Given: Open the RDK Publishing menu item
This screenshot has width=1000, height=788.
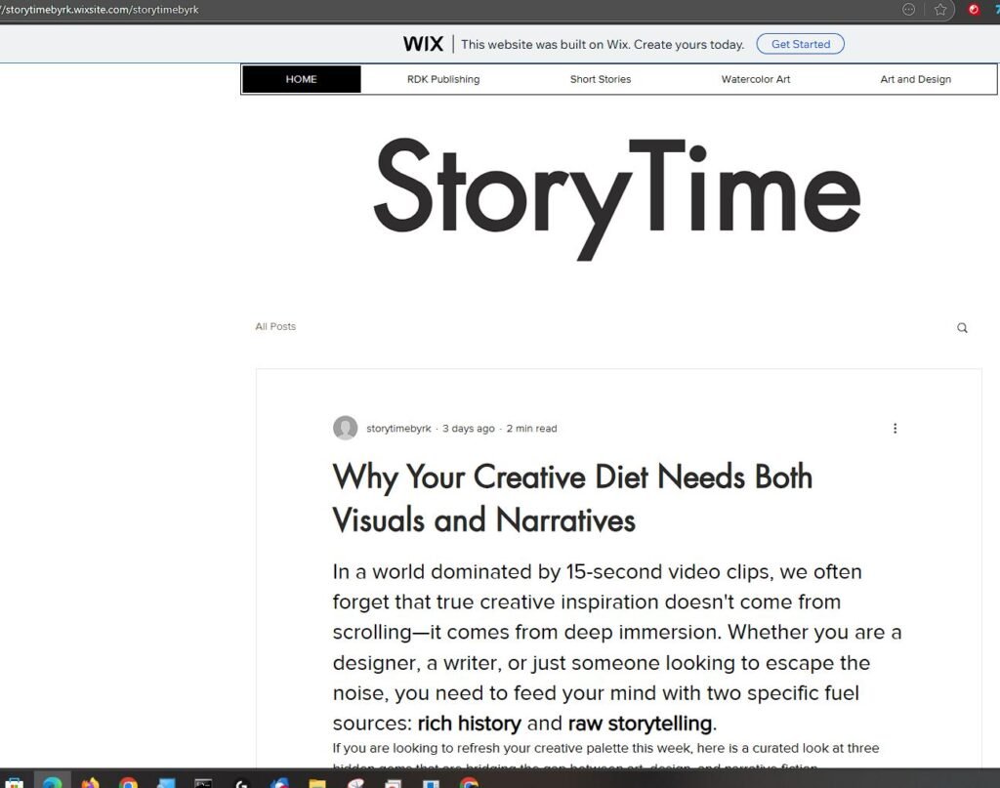Looking at the screenshot, I should [x=443, y=79].
